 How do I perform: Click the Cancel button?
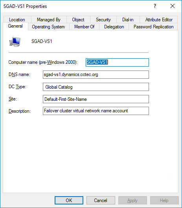tap(101, 200)
